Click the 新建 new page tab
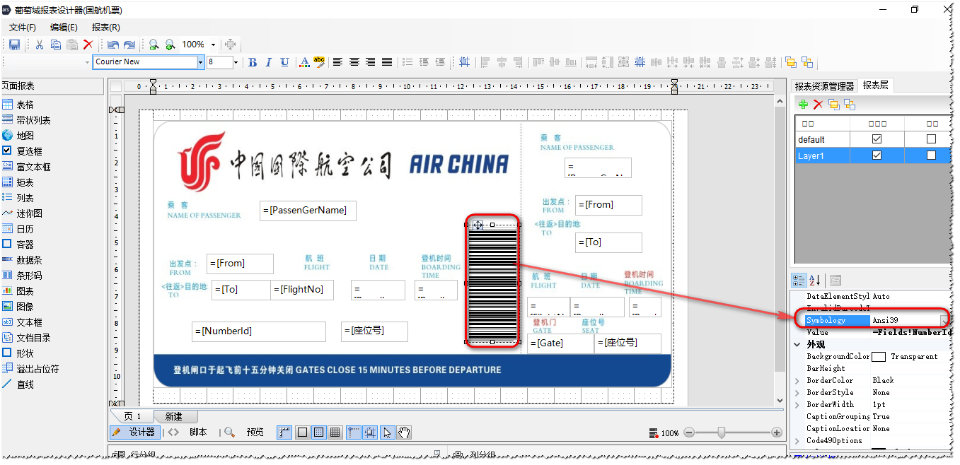The width and height of the screenshot is (960, 465). (174, 416)
